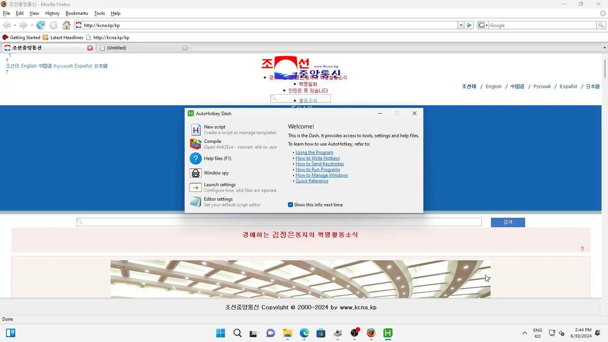The width and height of the screenshot is (608, 342).
Task: Open Windows taskbar Search
Action: tap(237, 333)
